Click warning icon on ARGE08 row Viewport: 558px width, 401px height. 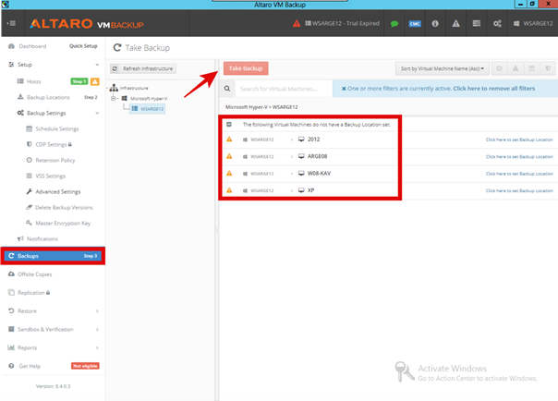pos(229,156)
